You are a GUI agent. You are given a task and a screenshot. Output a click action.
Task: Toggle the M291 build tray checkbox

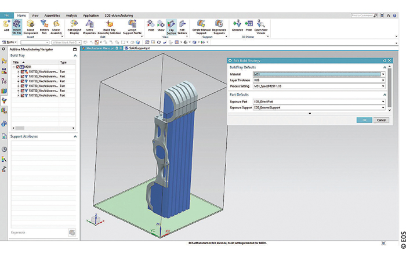coord(18,67)
